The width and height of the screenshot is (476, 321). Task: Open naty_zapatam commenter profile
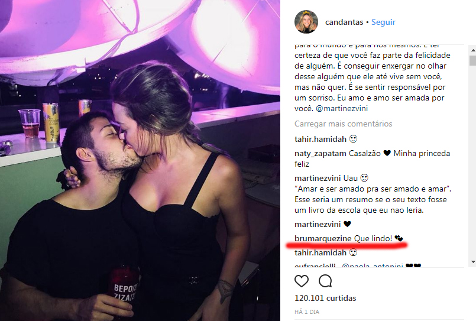tap(320, 154)
